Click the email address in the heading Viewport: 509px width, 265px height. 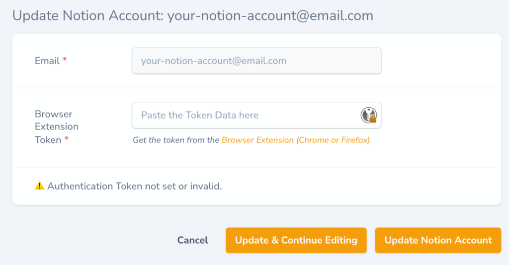(270, 15)
